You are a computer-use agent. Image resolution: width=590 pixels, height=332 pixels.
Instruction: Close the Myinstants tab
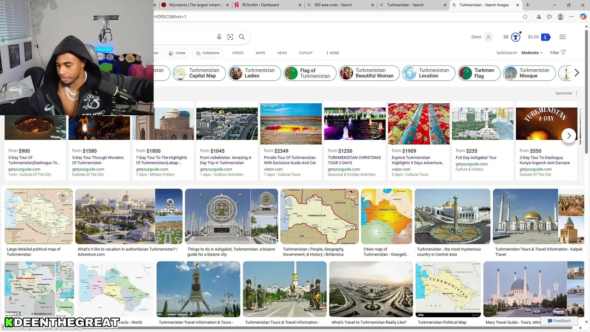(x=227, y=5)
